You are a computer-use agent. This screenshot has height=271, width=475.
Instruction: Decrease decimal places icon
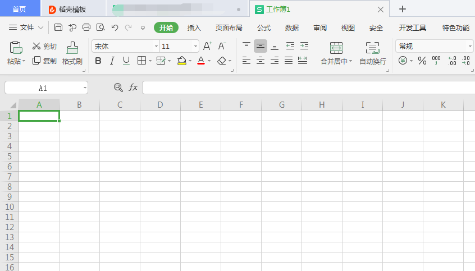tap(466, 61)
